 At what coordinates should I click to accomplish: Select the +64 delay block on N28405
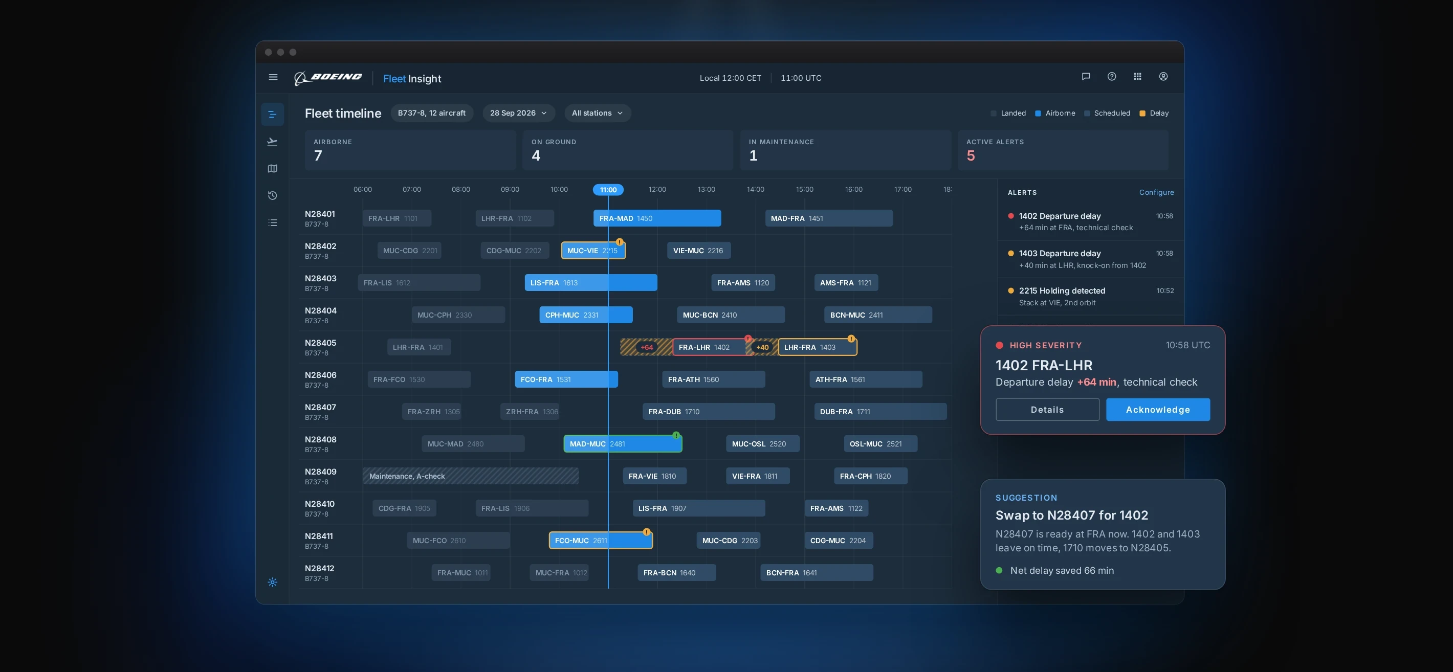(646, 347)
